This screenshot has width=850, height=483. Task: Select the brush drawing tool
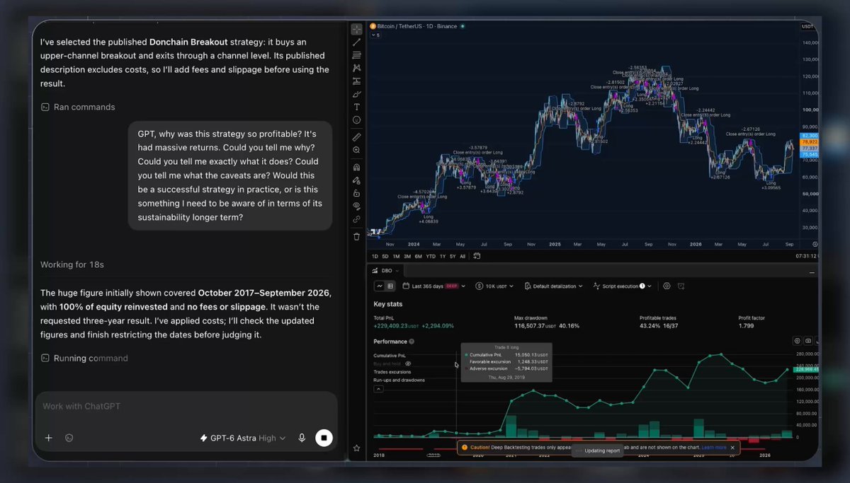pyautogui.click(x=356, y=94)
